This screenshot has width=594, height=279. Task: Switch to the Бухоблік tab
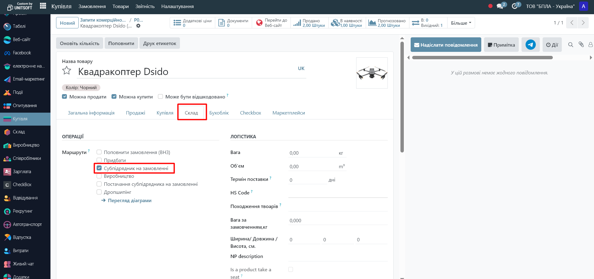point(219,113)
